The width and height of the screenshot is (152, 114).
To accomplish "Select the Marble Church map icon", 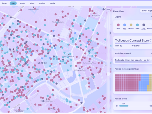I will [96, 14].
